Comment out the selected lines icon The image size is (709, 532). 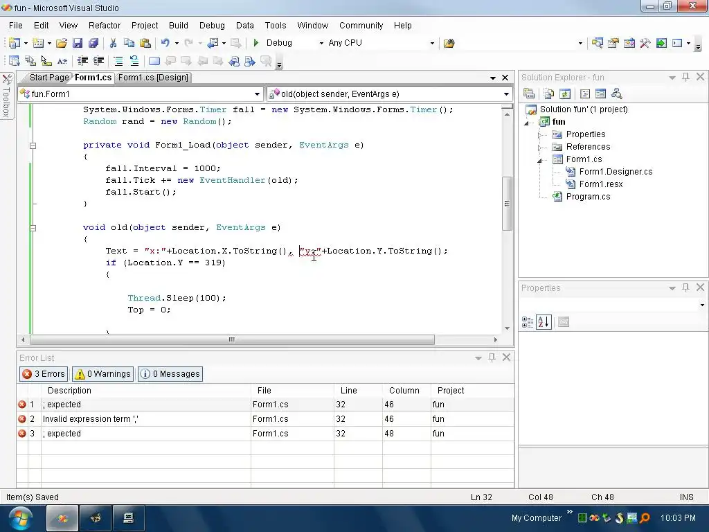[118, 61]
